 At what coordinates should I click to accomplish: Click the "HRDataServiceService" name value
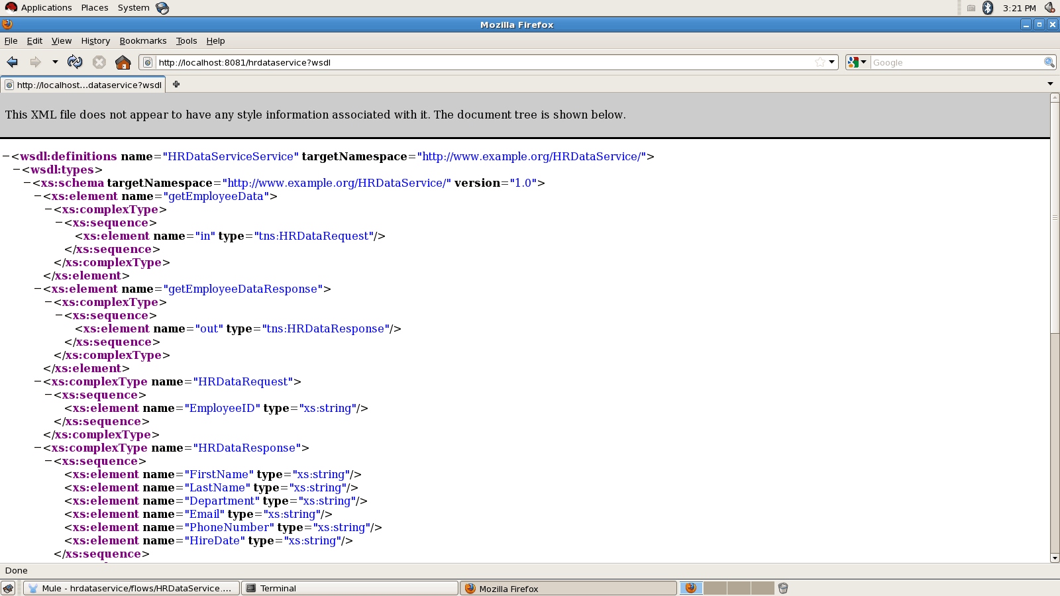click(231, 156)
